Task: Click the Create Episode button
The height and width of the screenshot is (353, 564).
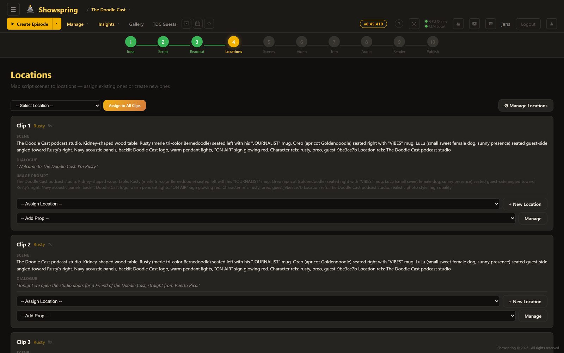Action: pyautogui.click(x=30, y=24)
